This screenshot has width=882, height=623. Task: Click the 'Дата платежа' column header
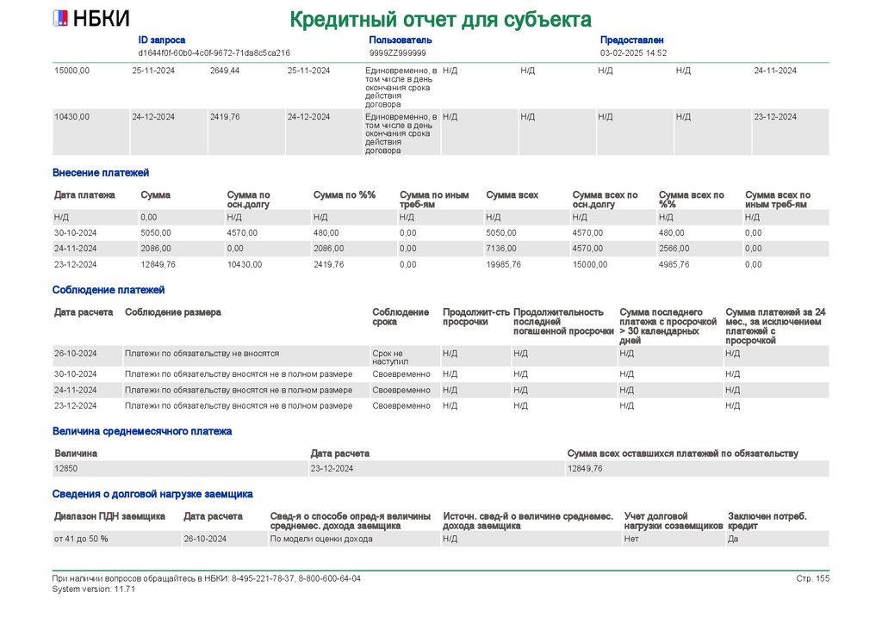tap(84, 195)
